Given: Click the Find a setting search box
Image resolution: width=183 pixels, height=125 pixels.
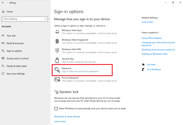Looking at the screenshot, I should (23, 19).
